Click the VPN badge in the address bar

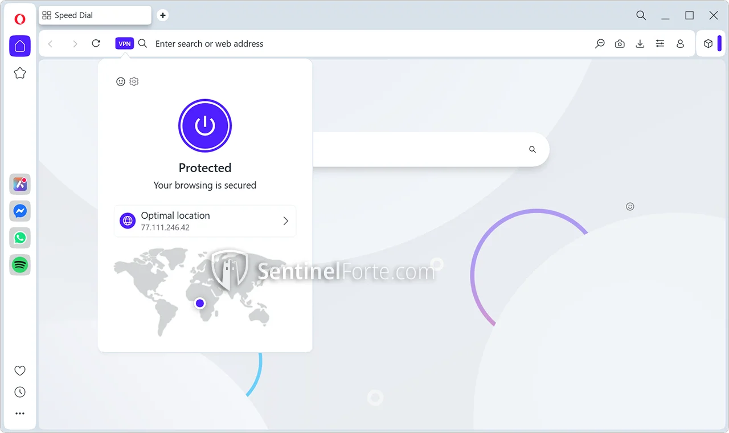(x=125, y=43)
